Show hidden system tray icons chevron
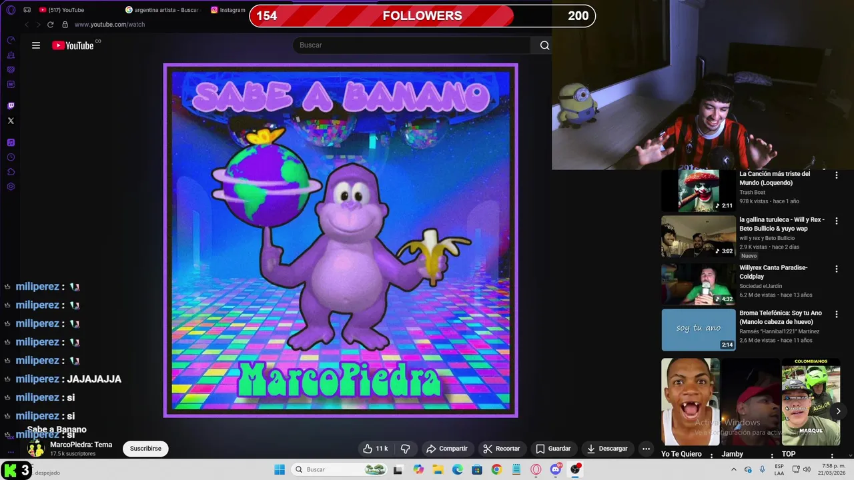Viewport: 854px width, 480px height. point(734,469)
